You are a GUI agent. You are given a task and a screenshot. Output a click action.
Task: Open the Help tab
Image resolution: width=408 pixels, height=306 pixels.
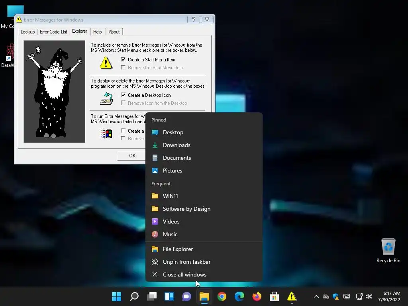point(98,32)
